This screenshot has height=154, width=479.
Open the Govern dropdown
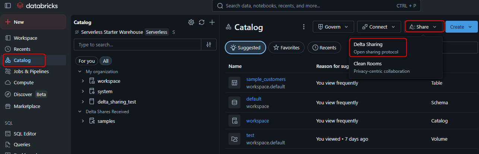point(333,27)
